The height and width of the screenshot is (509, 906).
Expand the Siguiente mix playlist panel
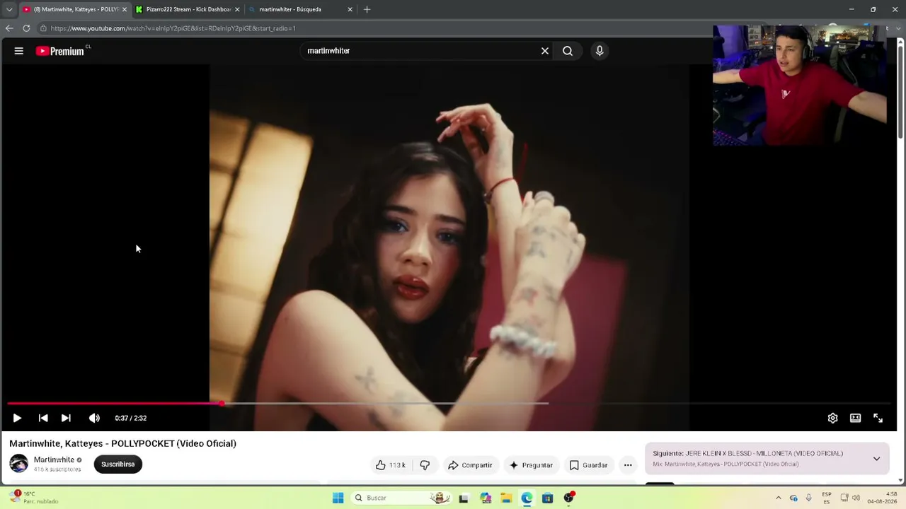[876, 459]
